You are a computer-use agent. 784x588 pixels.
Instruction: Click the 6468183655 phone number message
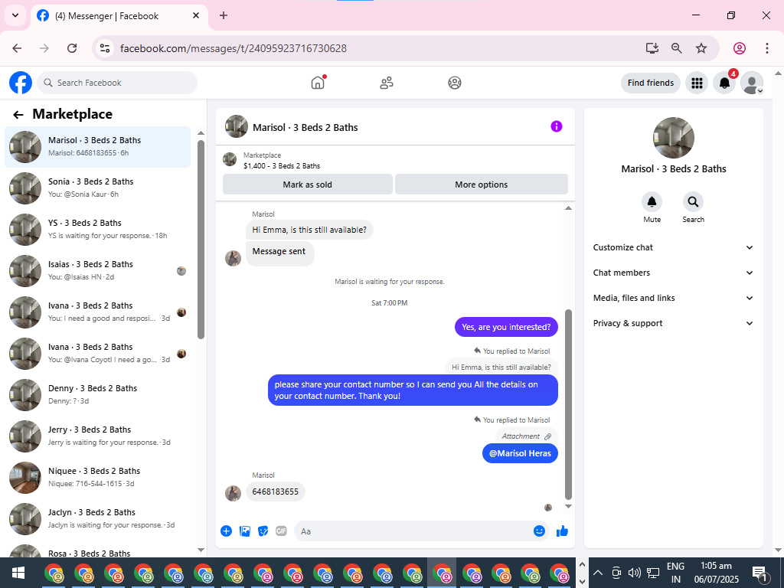[276, 492]
